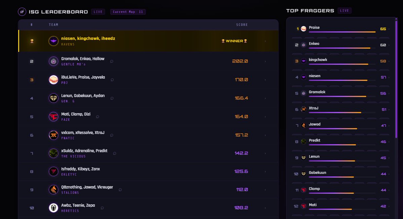
Task: Click kingchawk's Ravens icon in Top Fraggers
Action: click(x=304, y=61)
